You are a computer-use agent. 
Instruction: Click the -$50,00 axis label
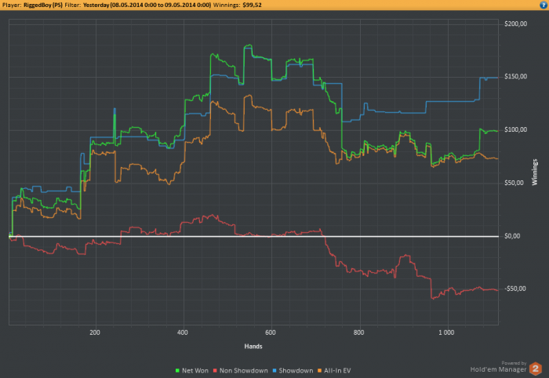point(515,289)
